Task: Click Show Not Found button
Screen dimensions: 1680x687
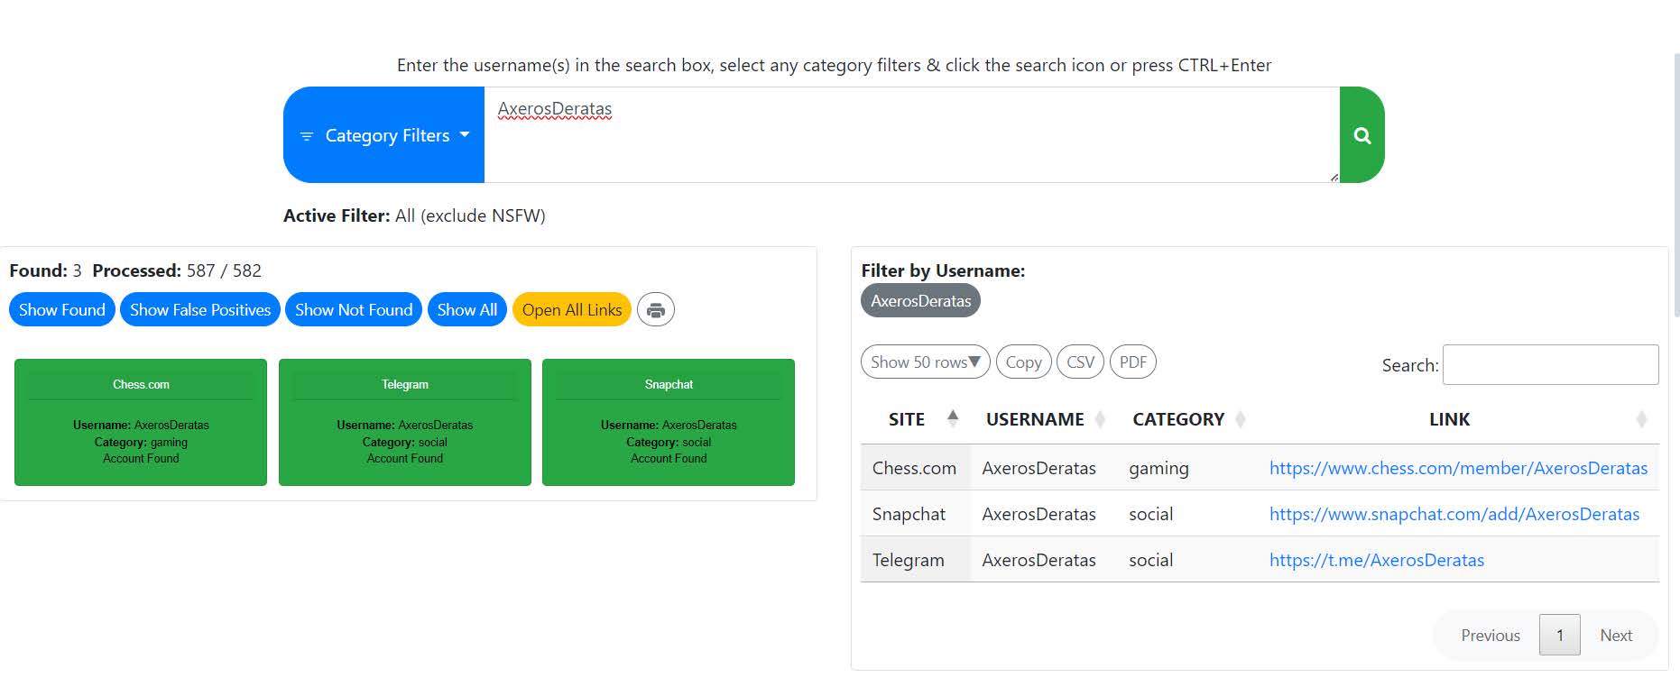Action: [354, 310]
